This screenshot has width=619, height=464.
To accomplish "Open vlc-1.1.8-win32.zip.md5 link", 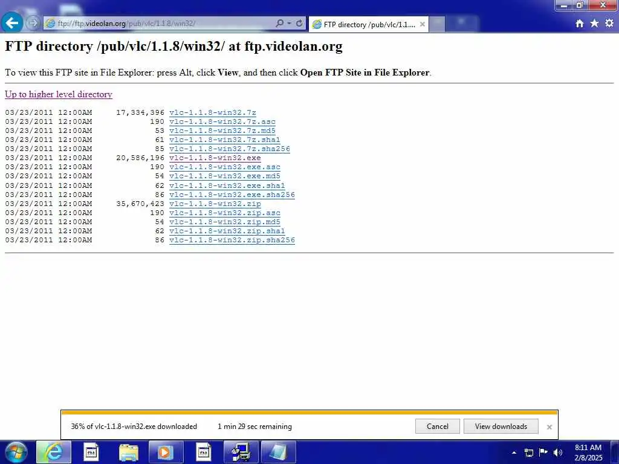I will click(225, 222).
